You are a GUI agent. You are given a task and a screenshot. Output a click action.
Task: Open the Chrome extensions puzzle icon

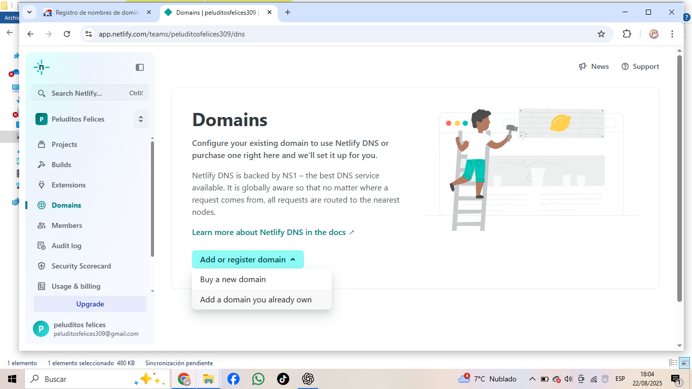627,34
